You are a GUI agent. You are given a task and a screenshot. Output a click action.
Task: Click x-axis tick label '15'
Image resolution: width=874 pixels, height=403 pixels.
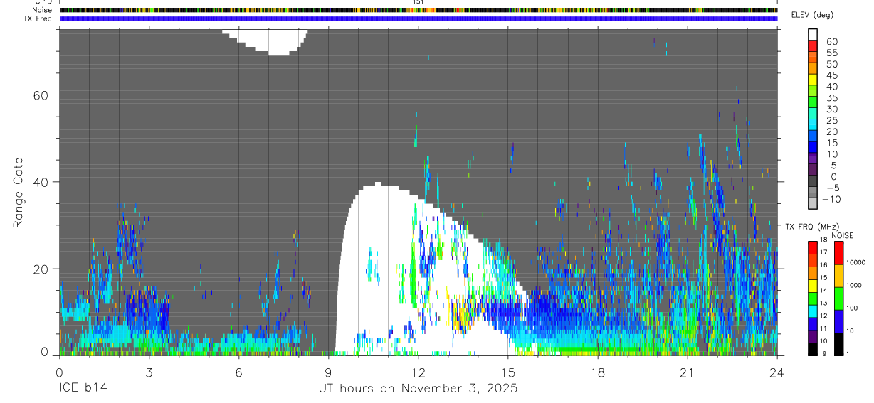pyautogui.click(x=508, y=372)
